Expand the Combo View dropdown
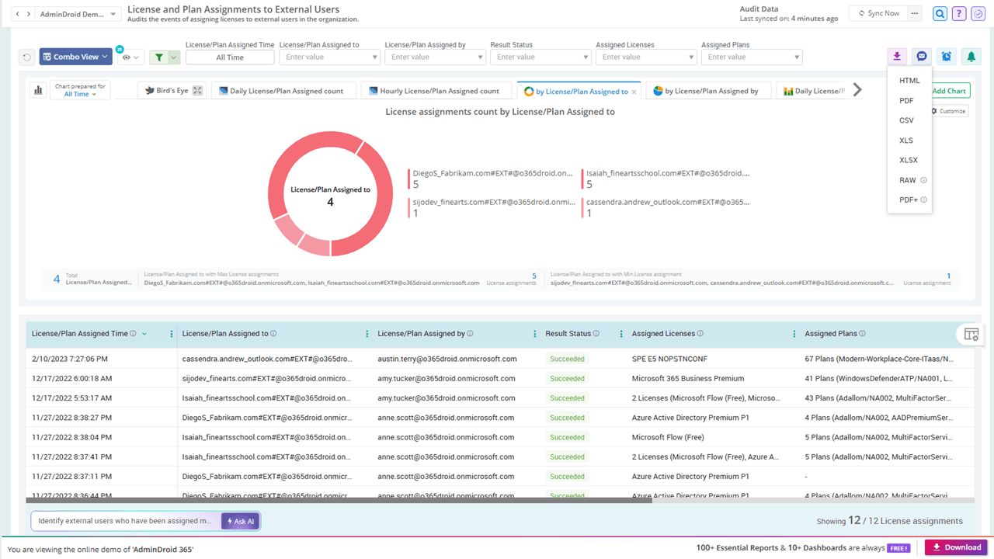The image size is (994, 559). (x=75, y=57)
